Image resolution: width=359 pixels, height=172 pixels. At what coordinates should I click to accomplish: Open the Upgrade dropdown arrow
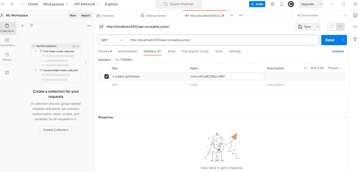pos(320,4)
